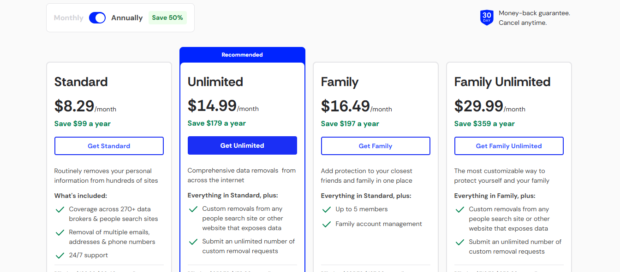The image size is (620, 272).
Task: Click the Save $359 a year text
Action: tap(484, 124)
